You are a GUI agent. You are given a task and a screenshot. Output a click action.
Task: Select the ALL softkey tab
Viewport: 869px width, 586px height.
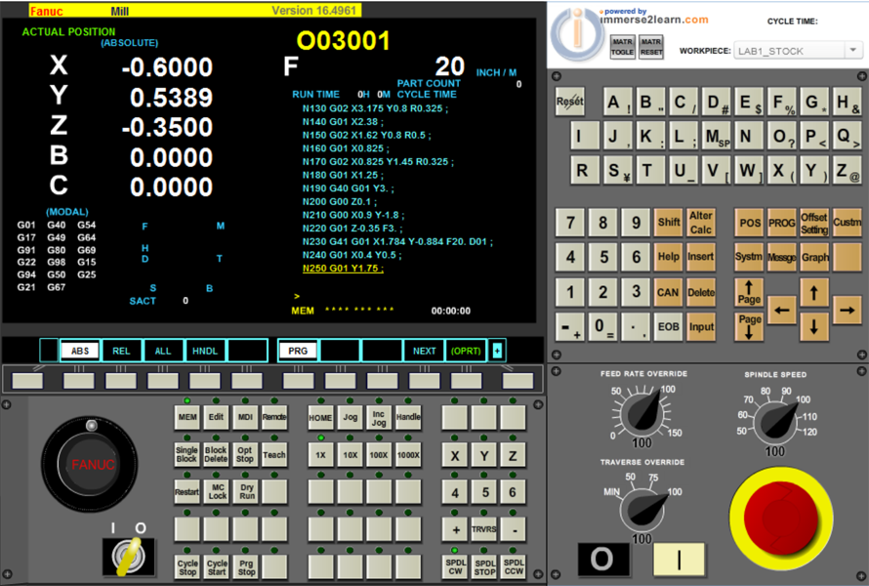click(163, 351)
